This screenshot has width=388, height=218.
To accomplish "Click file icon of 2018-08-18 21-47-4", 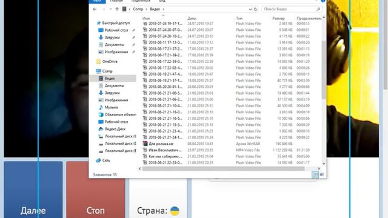I will [x=145, y=74].
